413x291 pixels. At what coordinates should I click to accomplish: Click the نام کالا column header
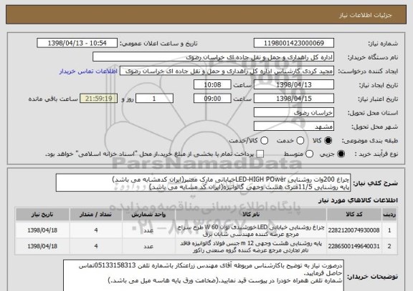251,214
